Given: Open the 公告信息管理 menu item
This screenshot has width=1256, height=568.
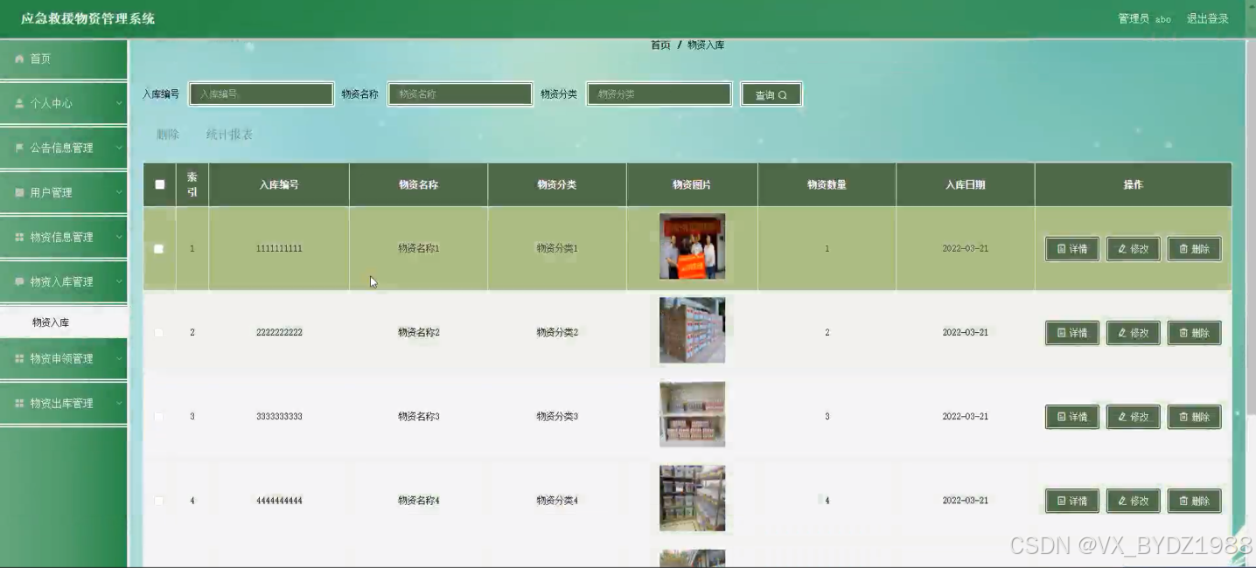Looking at the screenshot, I should coord(64,148).
